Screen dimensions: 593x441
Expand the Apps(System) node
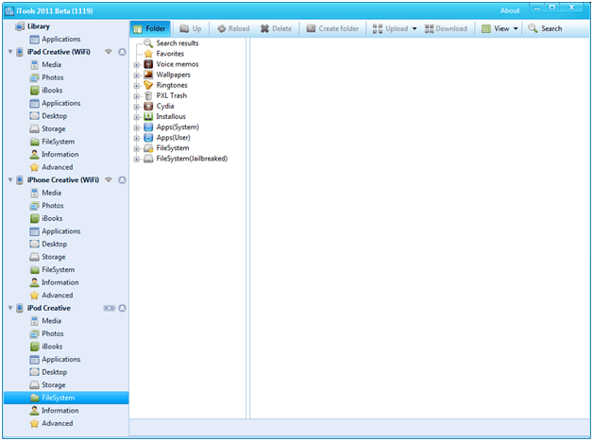pos(137,127)
